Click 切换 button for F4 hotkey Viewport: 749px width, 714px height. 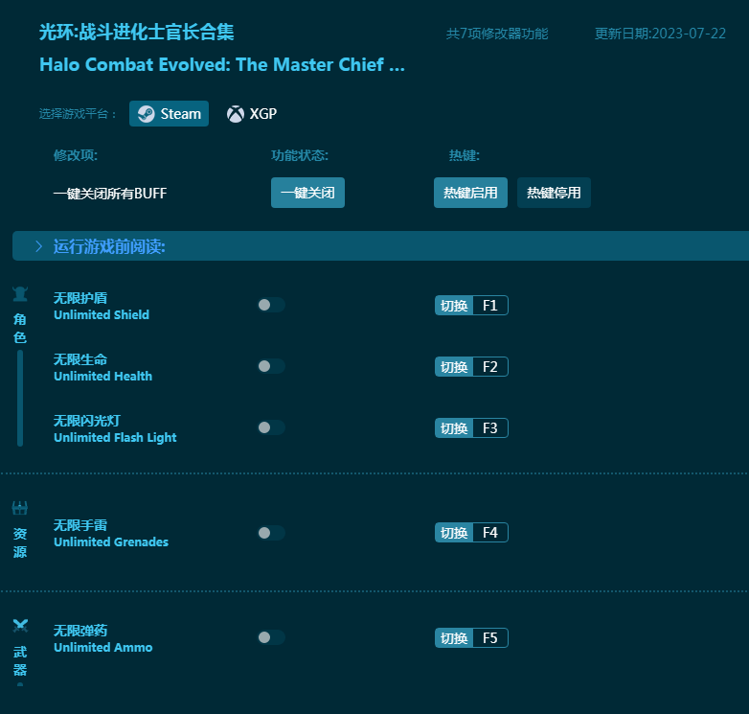point(454,533)
